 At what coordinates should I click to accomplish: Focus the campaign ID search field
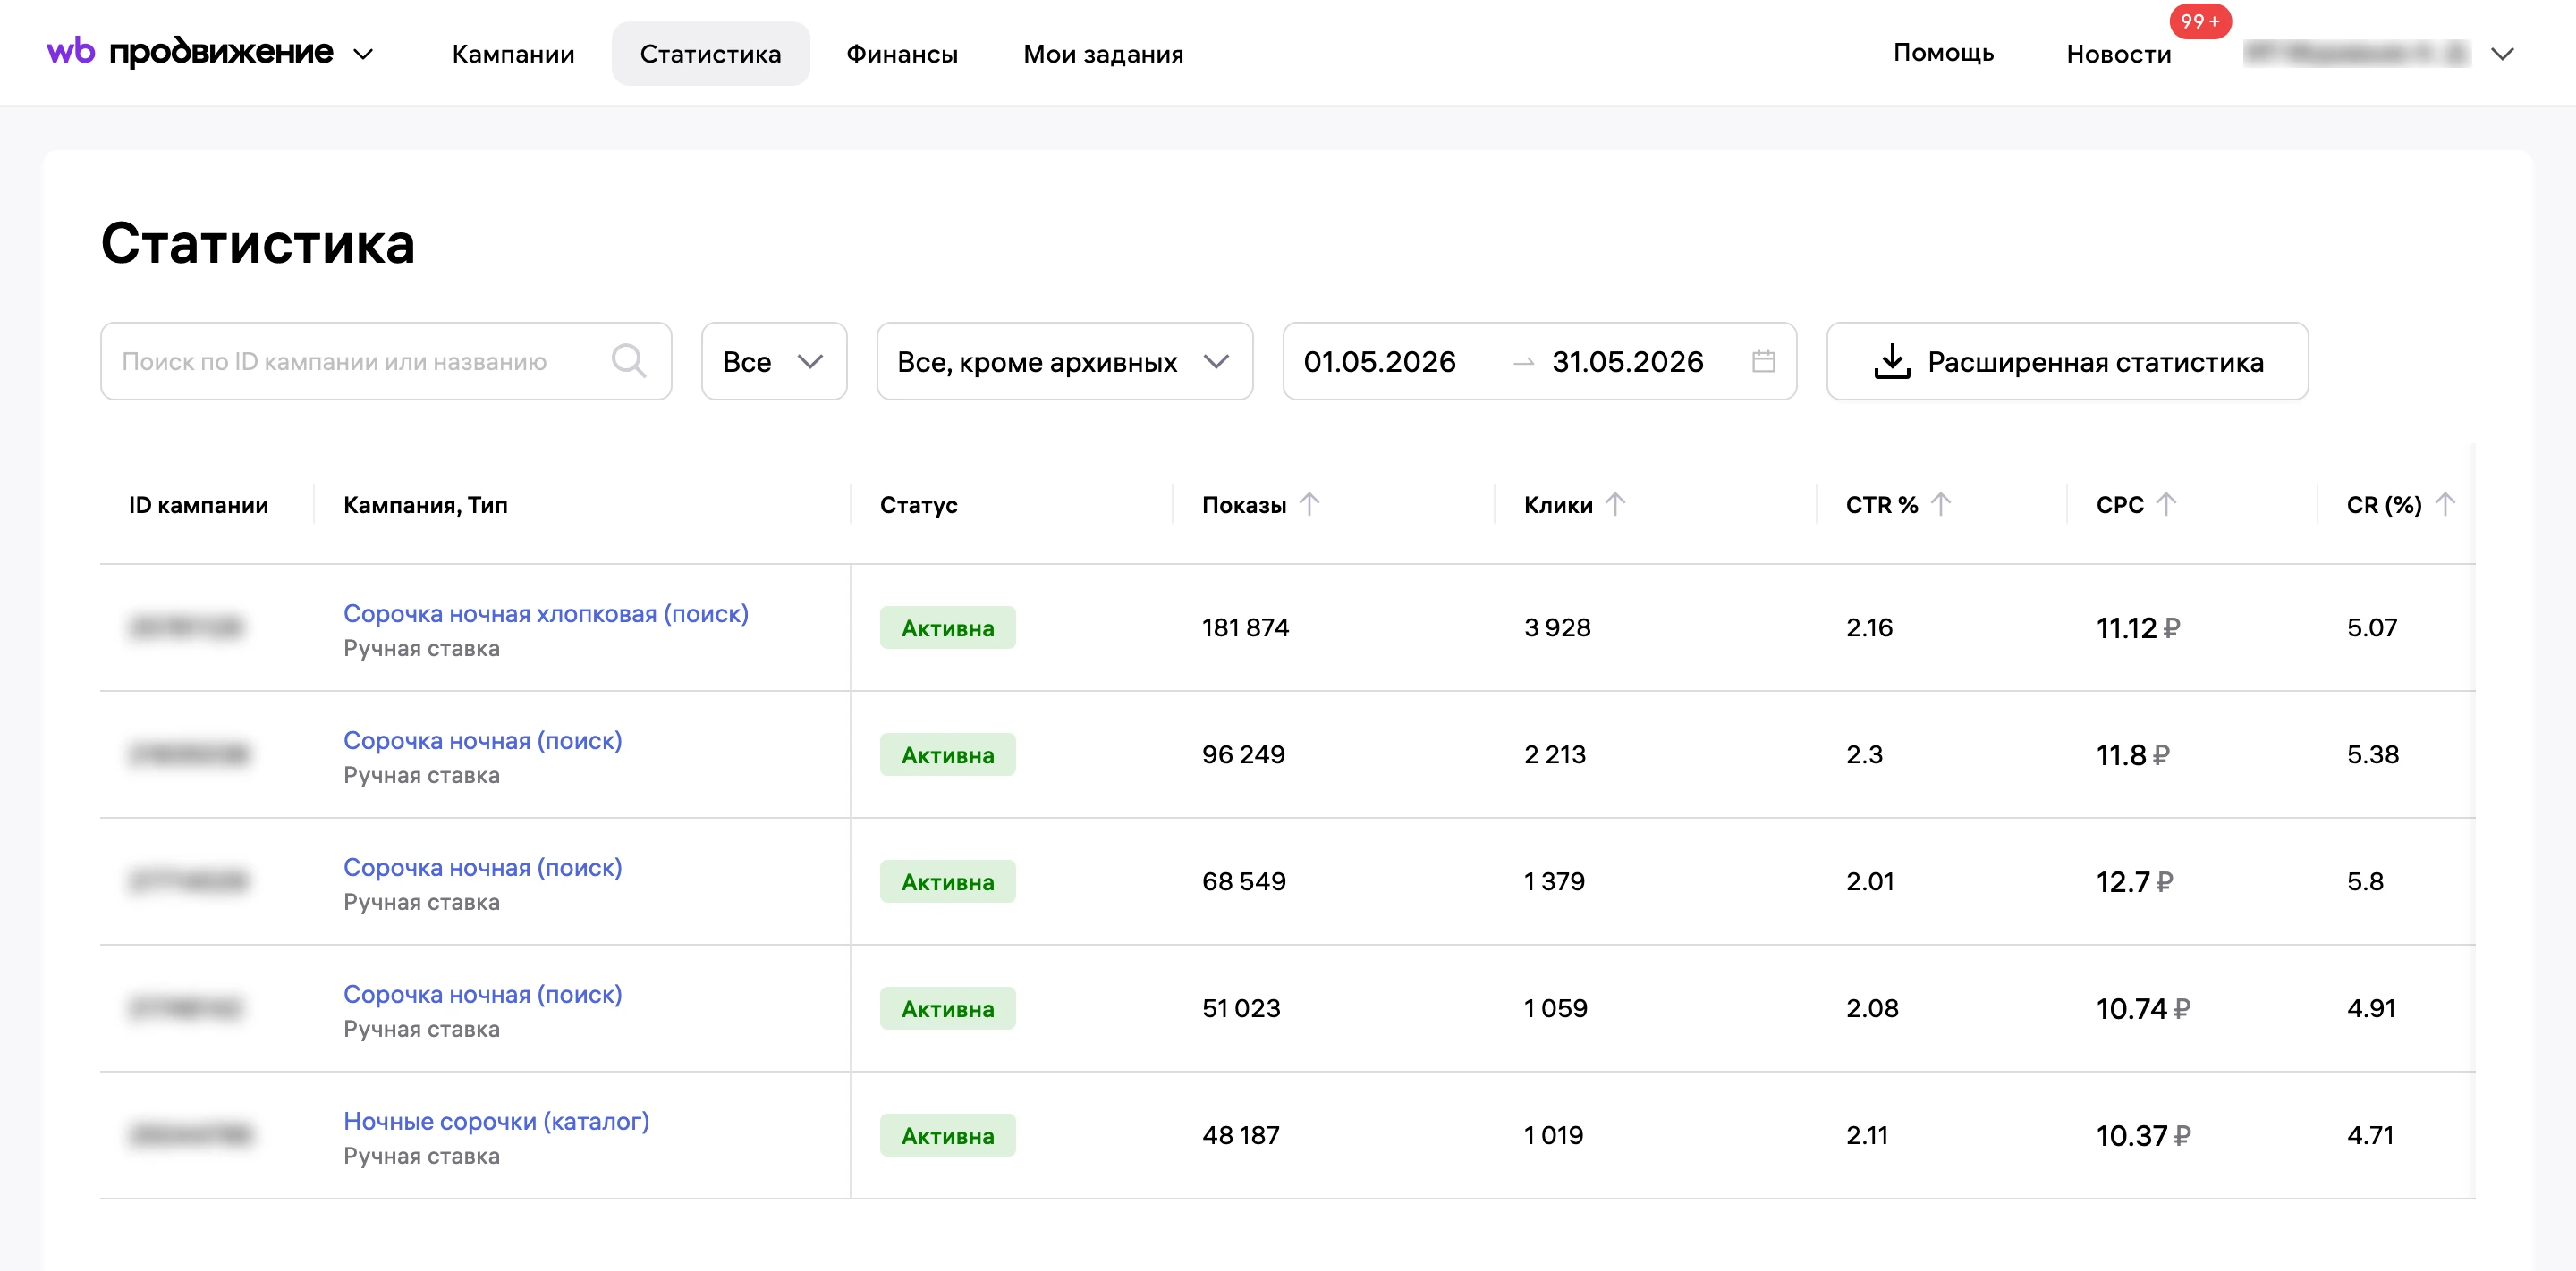click(x=386, y=361)
